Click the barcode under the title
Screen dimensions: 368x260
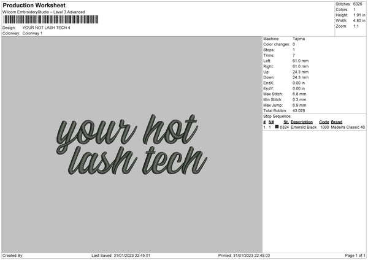[x=50, y=20]
